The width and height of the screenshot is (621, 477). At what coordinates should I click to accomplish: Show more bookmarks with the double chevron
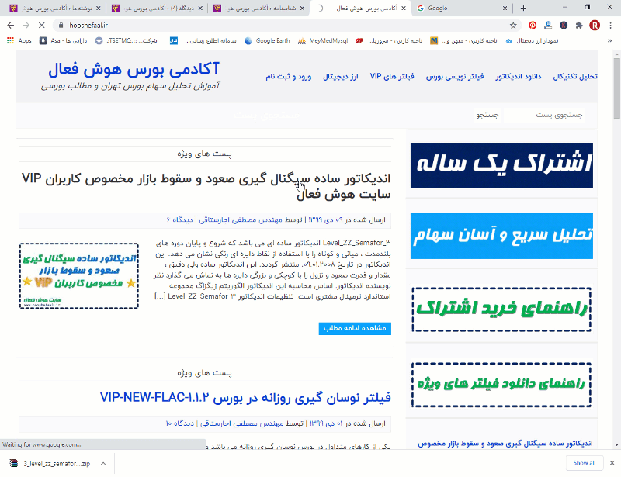[609, 41]
